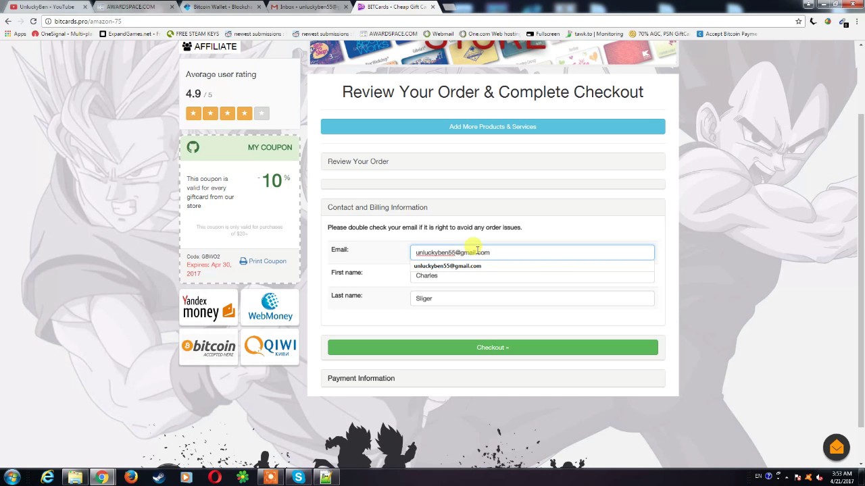Open the Fullscreen bookmark
This screenshot has height=486, width=865.
(x=543, y=34)
